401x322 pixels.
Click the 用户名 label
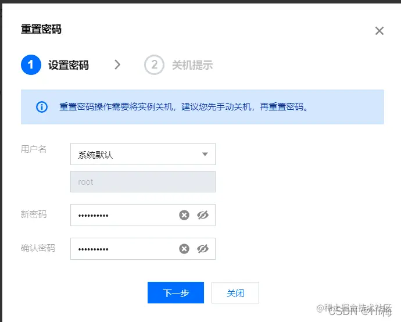click(34, 149)
